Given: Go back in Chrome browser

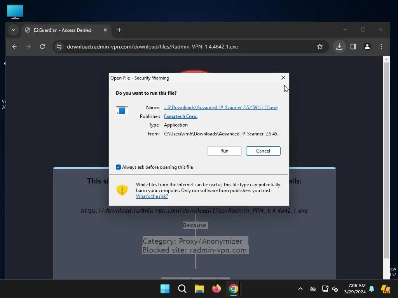Looking at the screenshot, I should (14, 47).
